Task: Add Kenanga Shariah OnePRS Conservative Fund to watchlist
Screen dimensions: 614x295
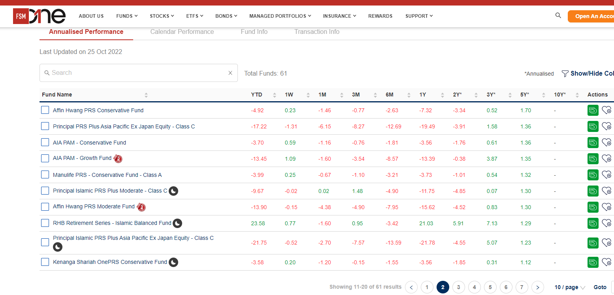Action: 606,262
